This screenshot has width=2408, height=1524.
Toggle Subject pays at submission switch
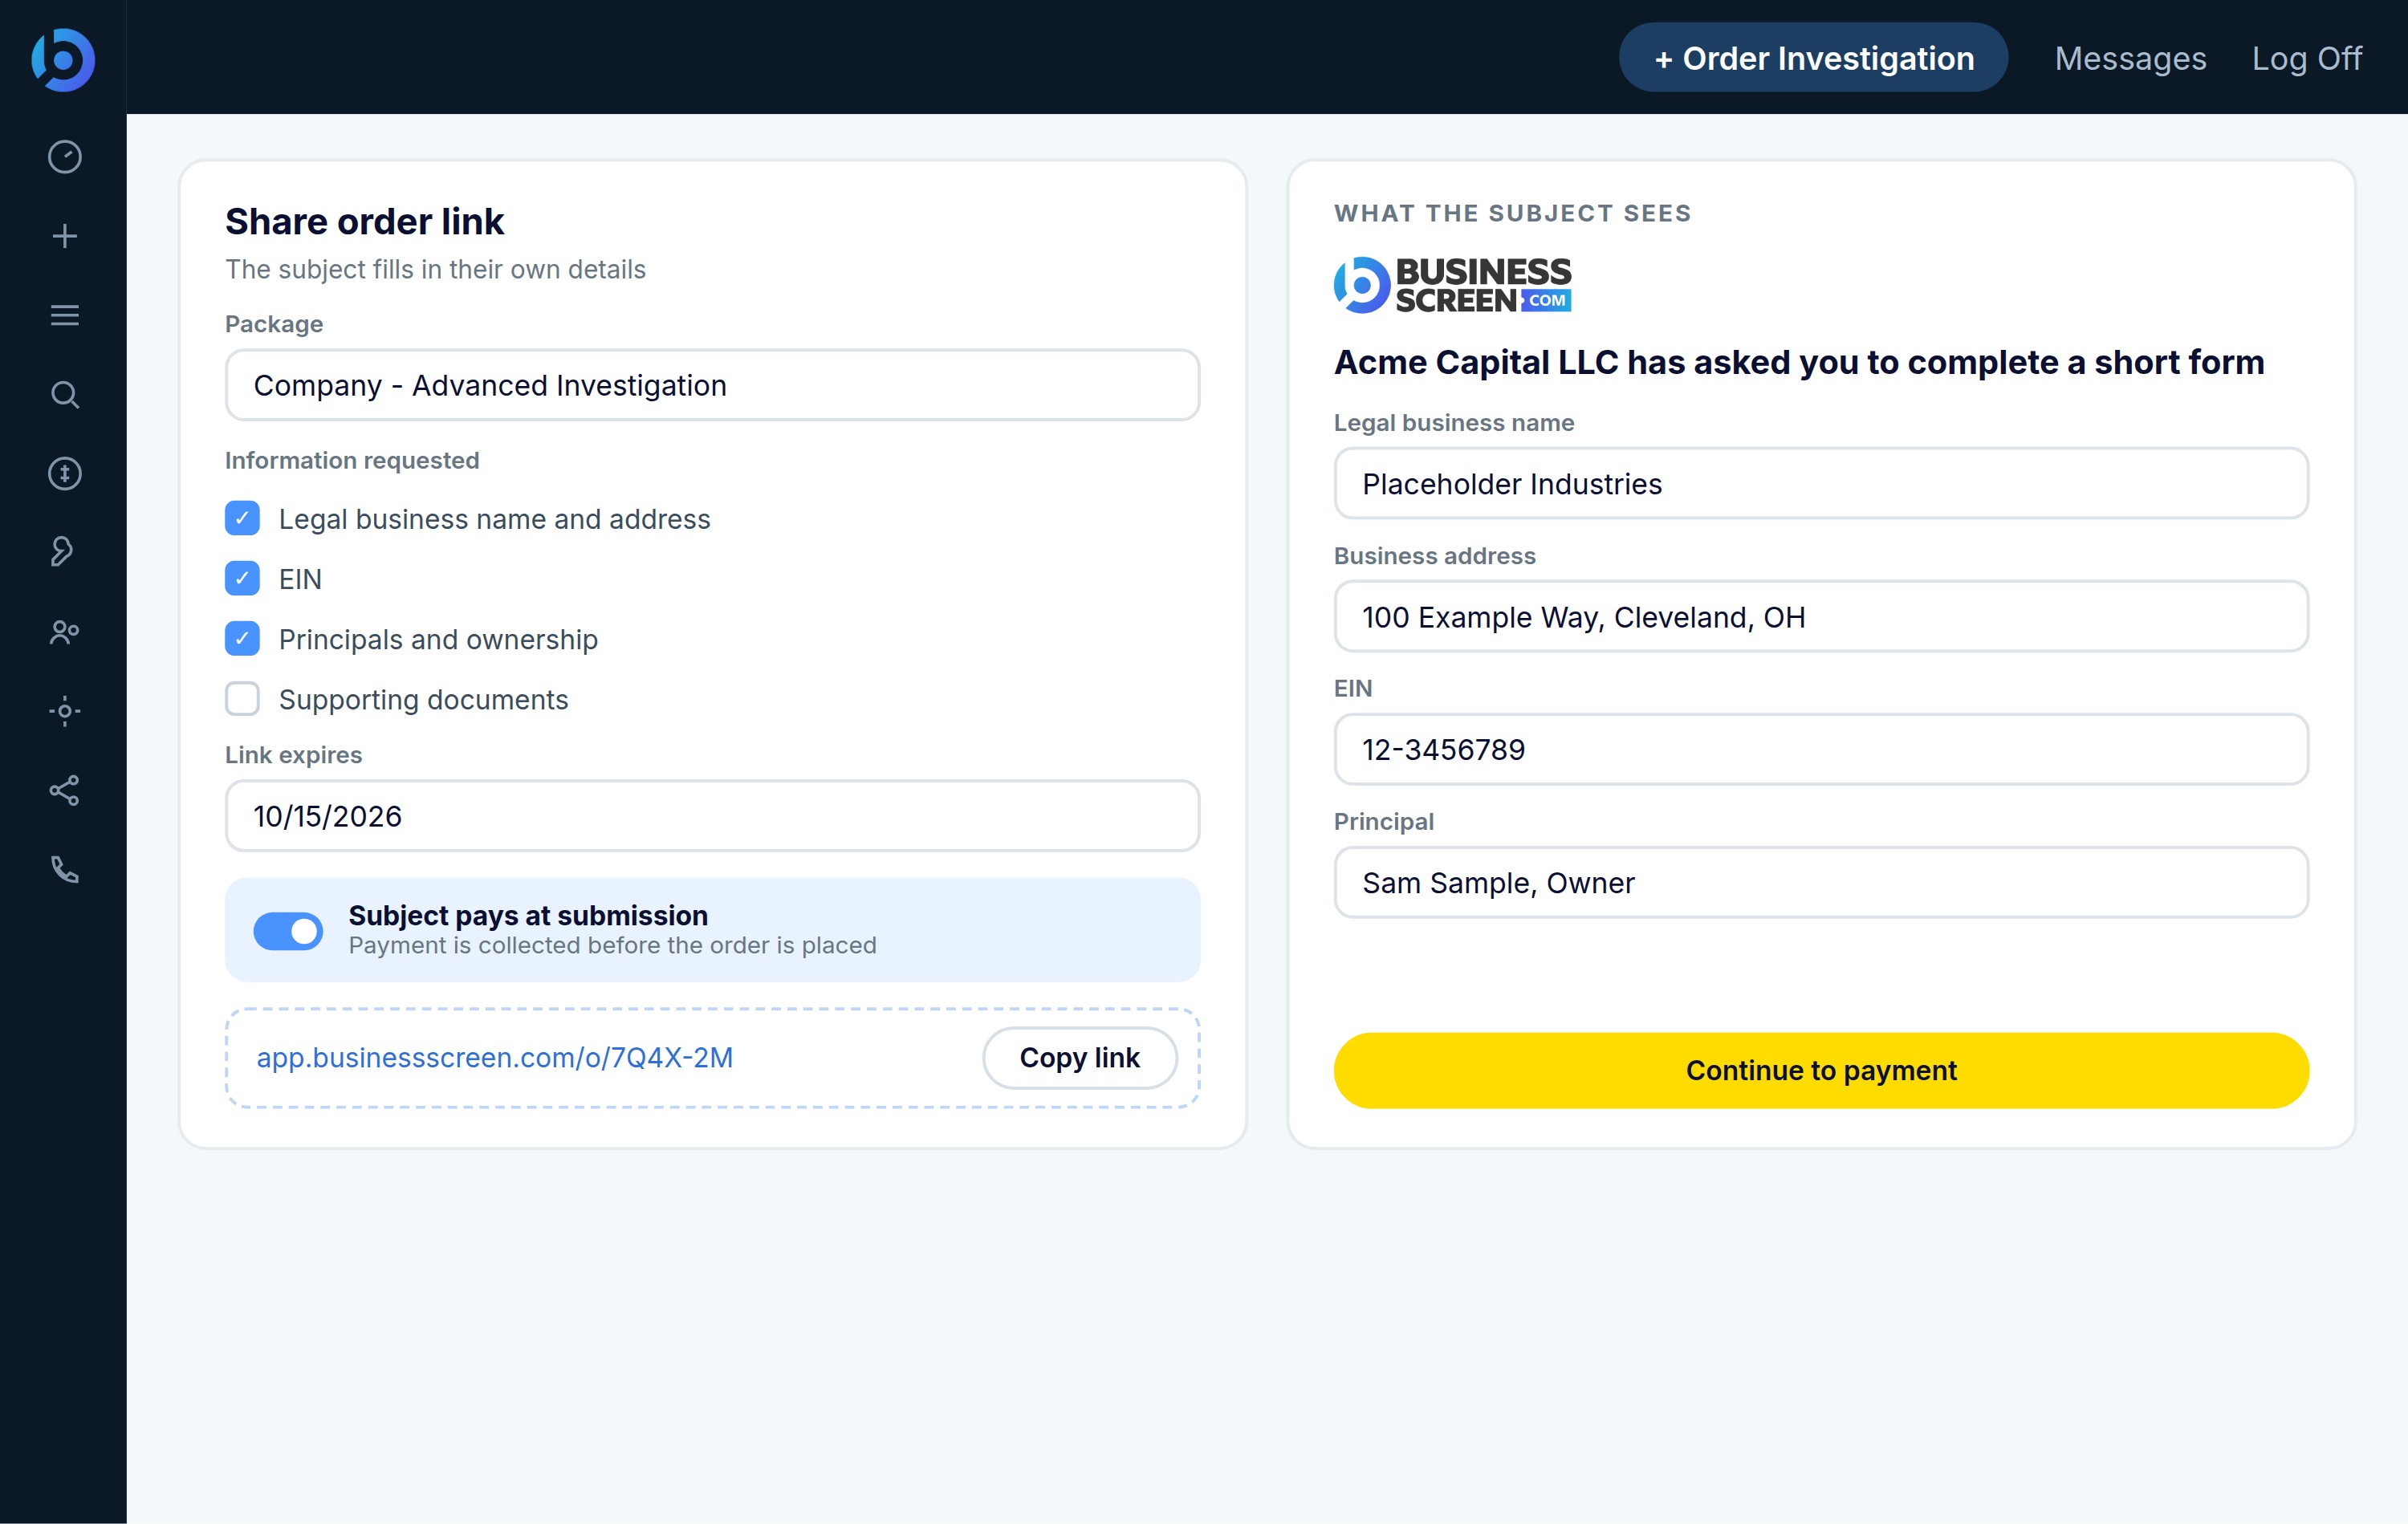click(x=288, y=931)
